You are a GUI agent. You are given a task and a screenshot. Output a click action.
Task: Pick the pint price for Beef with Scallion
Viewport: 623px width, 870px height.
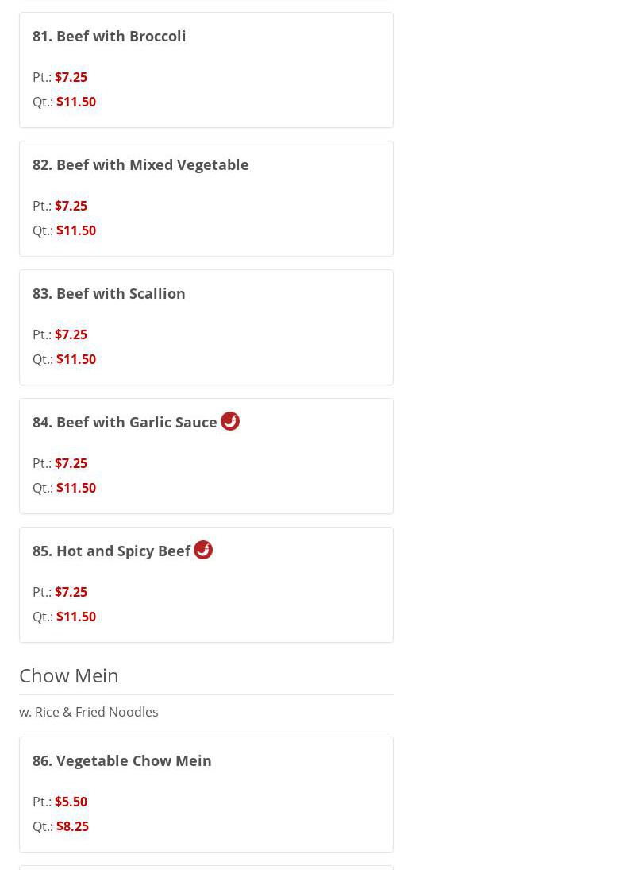click(71, 334)
